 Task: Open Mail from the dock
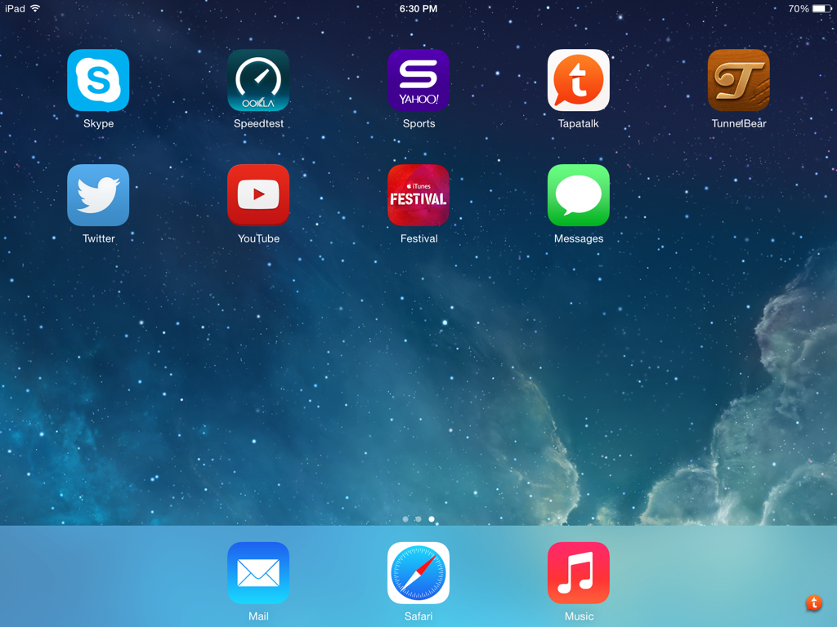258,572
